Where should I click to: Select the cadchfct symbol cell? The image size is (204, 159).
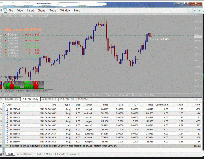89,125
